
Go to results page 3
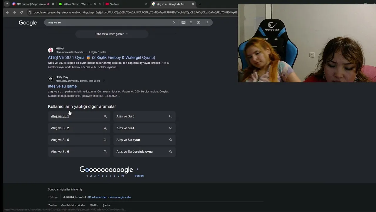(95, 176)
